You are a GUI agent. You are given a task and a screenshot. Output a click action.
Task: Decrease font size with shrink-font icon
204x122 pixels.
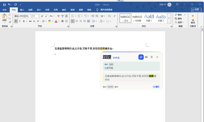click(x=46, y=16)
